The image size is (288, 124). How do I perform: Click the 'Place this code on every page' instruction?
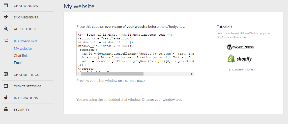131,27
